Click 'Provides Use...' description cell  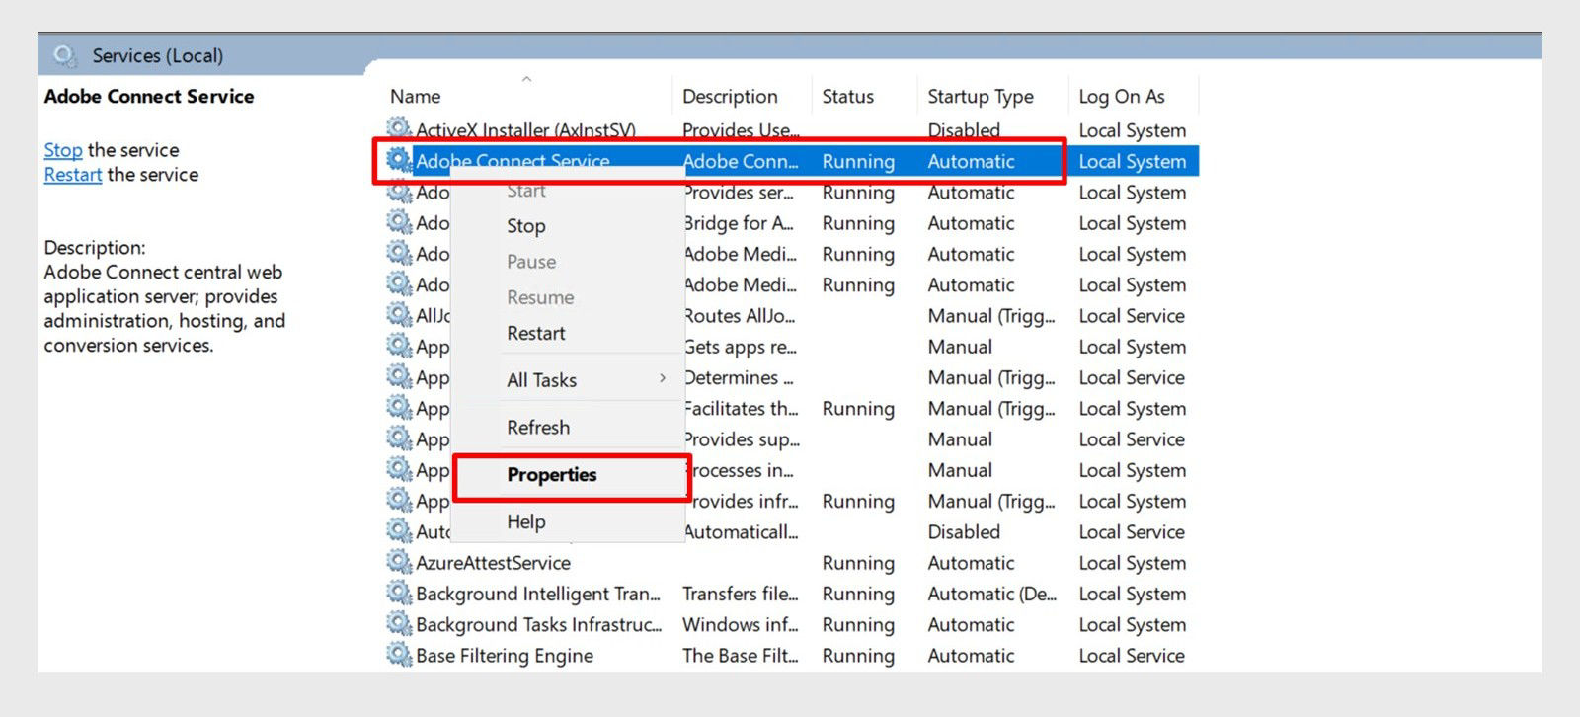coord(741,130)
